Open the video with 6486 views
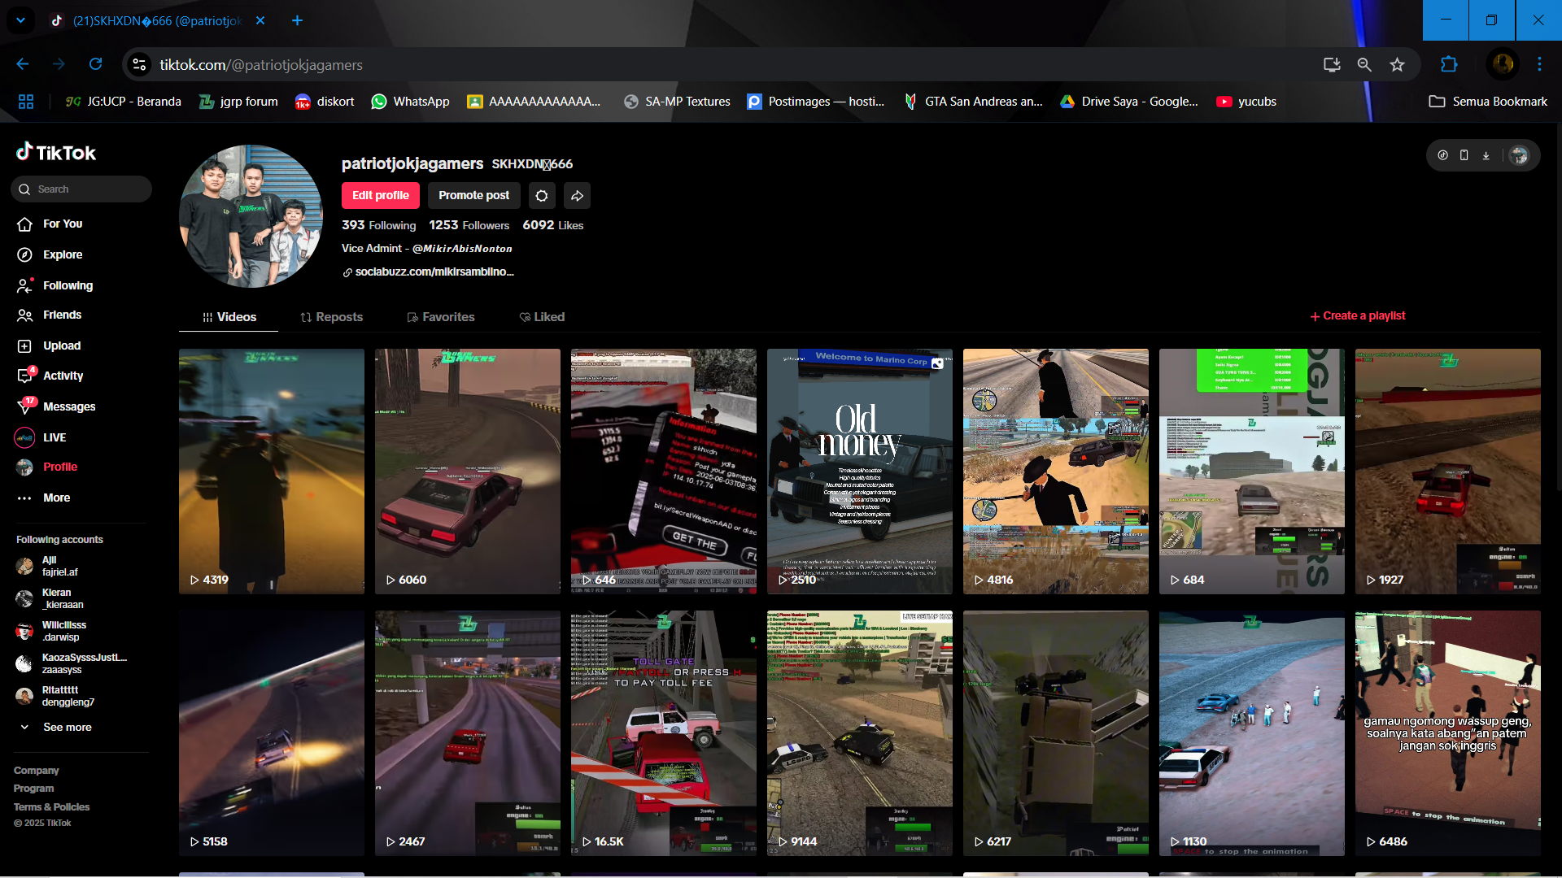 pos(1448,733)
